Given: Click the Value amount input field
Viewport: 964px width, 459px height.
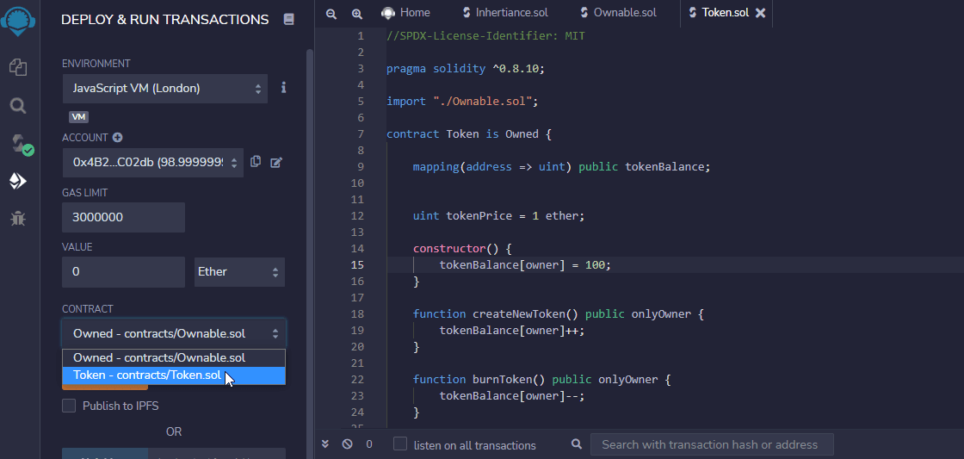Looking at the screenshot, I should coord(124,272).
